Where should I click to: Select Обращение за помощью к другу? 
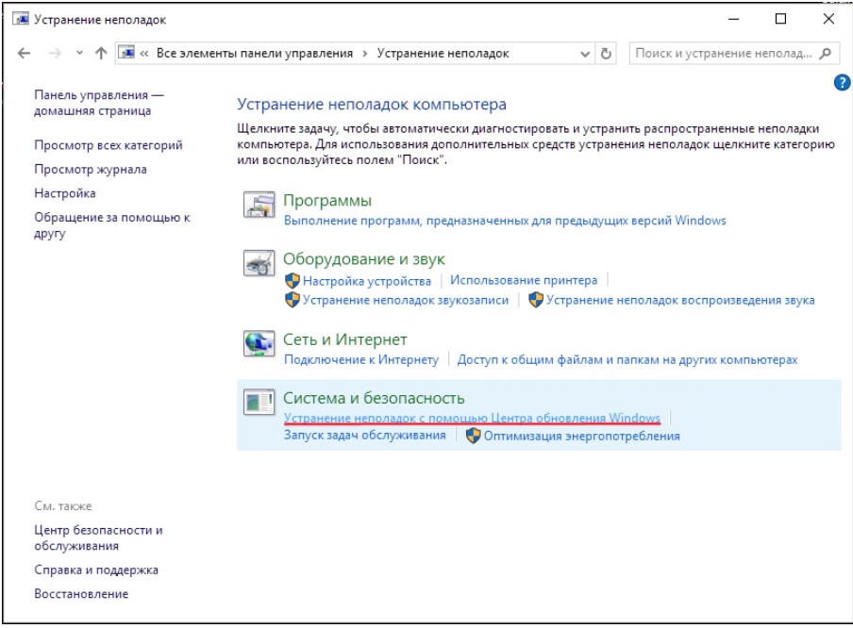pos(111,225)
